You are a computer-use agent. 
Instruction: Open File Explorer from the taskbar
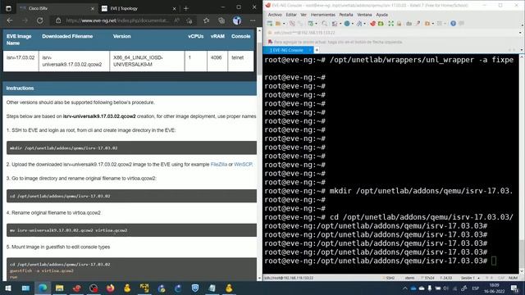point(60,288)
